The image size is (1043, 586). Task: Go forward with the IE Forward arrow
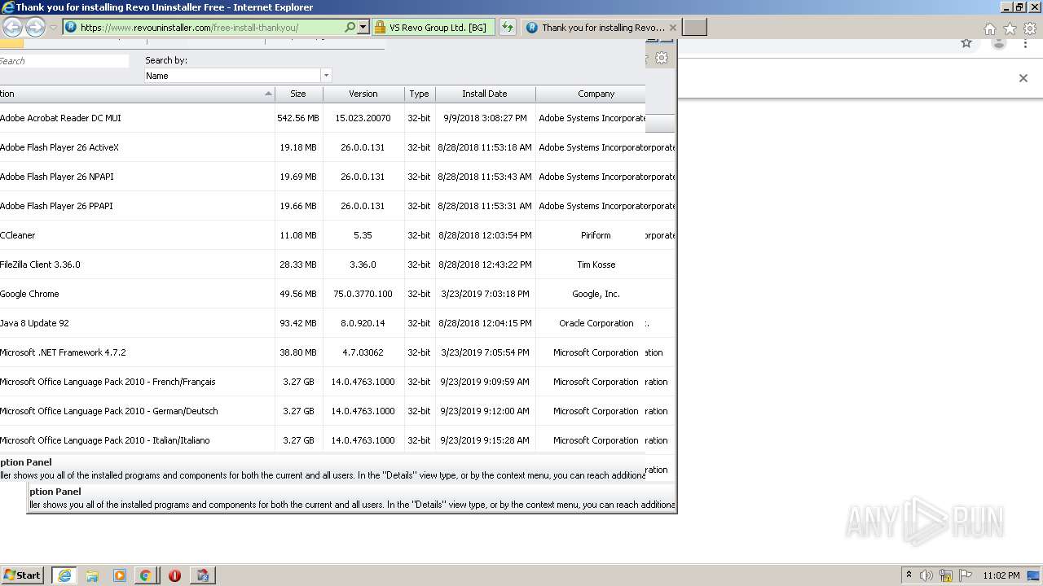pyautogui.click(x=35, y=27)
